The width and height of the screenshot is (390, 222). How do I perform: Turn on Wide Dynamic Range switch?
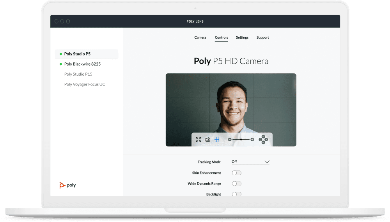click(237, 184)
